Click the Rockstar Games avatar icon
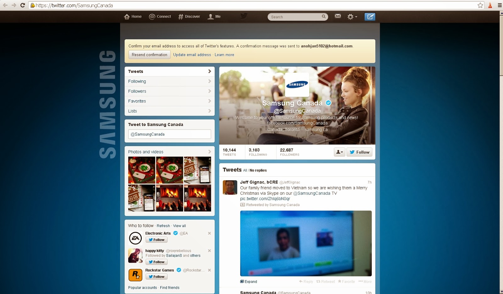503x294 pixels. point(135,275)
